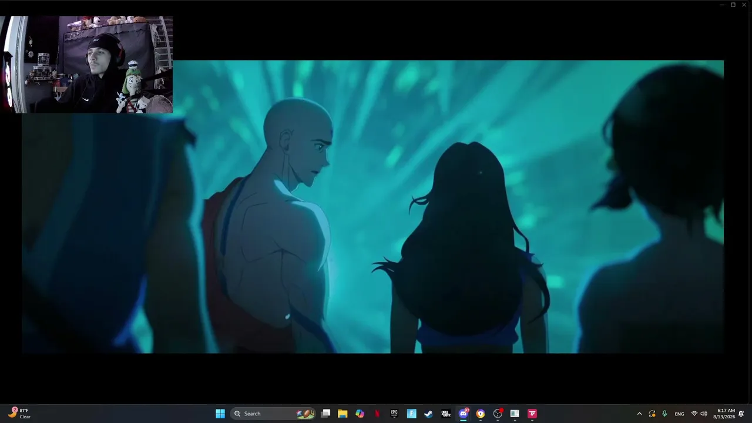Click the streamer webcam overlay
The width and height of the screenshot is (752, 423).
click(86, 65)
